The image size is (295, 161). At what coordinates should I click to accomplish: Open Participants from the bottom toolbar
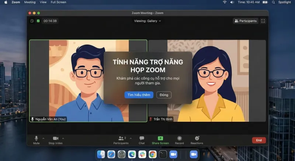click(x=121, y=140)
